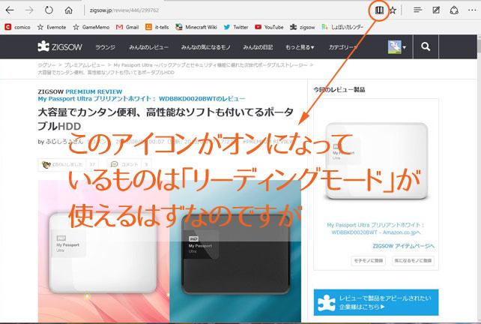Click the forward navigation arrow
The width and height of the screenshot is (481, 324).
[29, 10]
